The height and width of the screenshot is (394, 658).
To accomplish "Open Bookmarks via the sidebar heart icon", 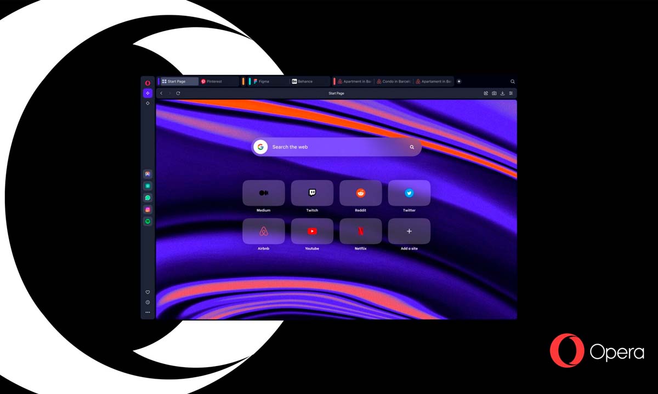I will [147, 292].
